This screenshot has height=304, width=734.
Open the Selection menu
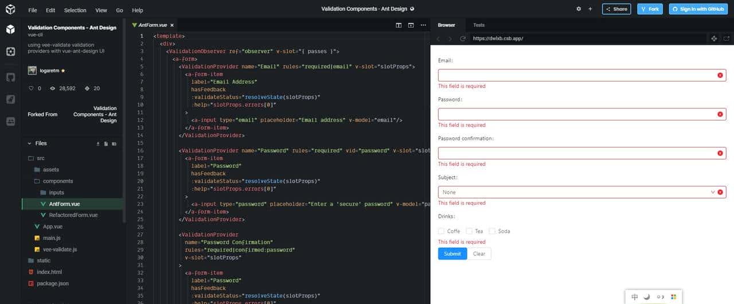[75, 10]
